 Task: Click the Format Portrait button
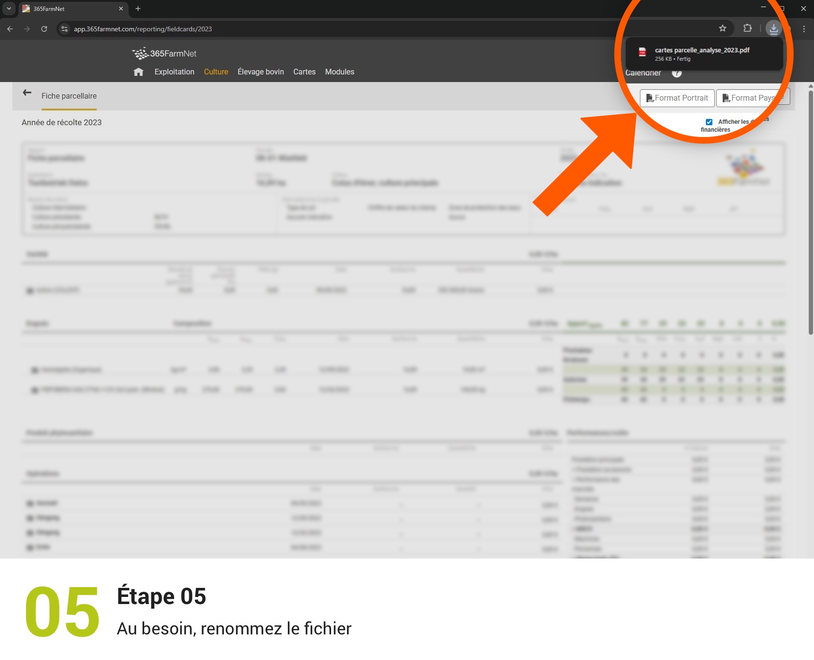point(677,98)
